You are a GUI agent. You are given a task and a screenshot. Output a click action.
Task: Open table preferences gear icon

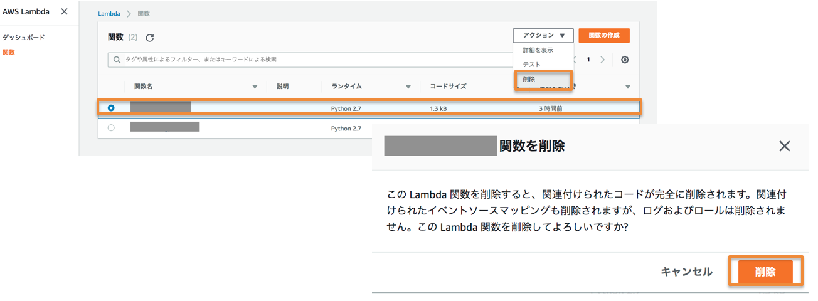tap(625, 60)
